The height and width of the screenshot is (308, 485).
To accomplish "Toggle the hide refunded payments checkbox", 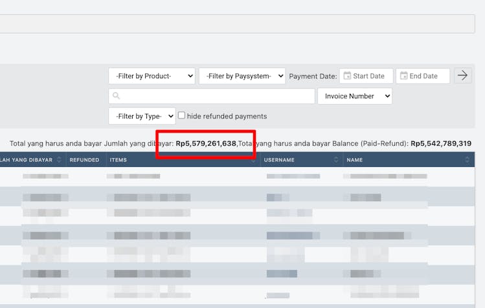I will pos(182,116).
